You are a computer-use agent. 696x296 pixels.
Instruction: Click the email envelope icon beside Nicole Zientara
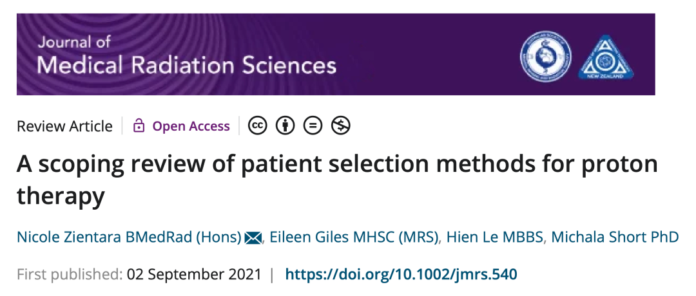click(x=253, y=238)
